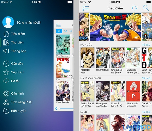Open Darwin's Game cover
This screenshot has width=152, height=131.
(147, 91)
